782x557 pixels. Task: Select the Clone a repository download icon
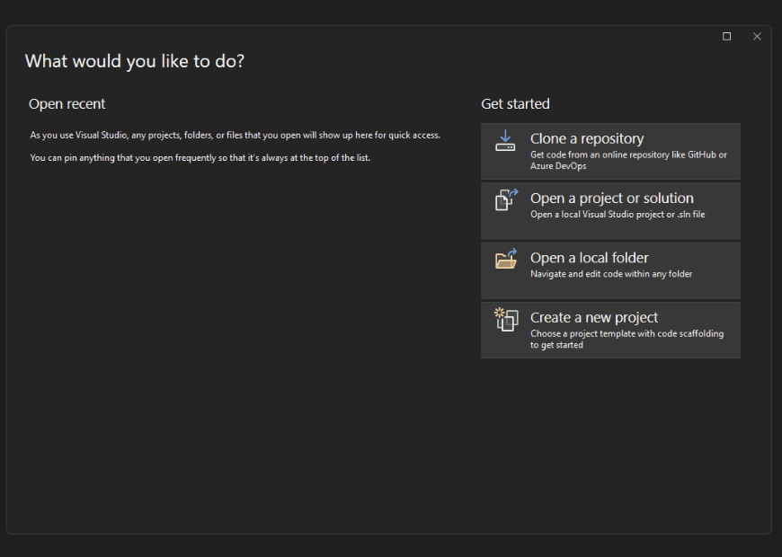tap(505, 140)
